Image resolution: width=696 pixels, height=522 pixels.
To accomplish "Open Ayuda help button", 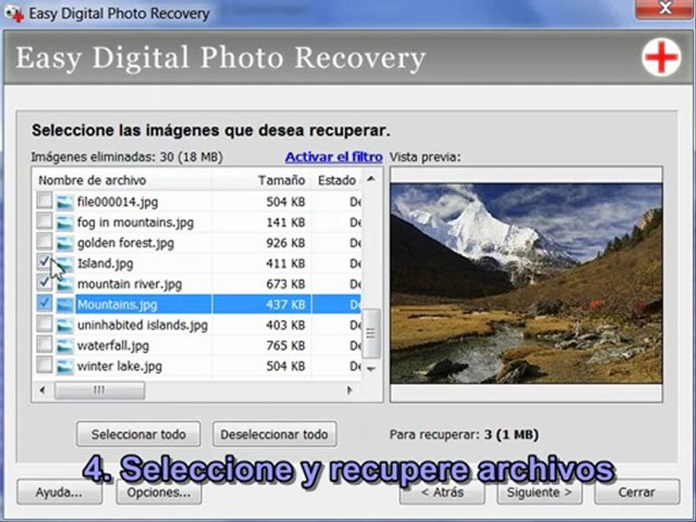I will [x=59, y=492].
